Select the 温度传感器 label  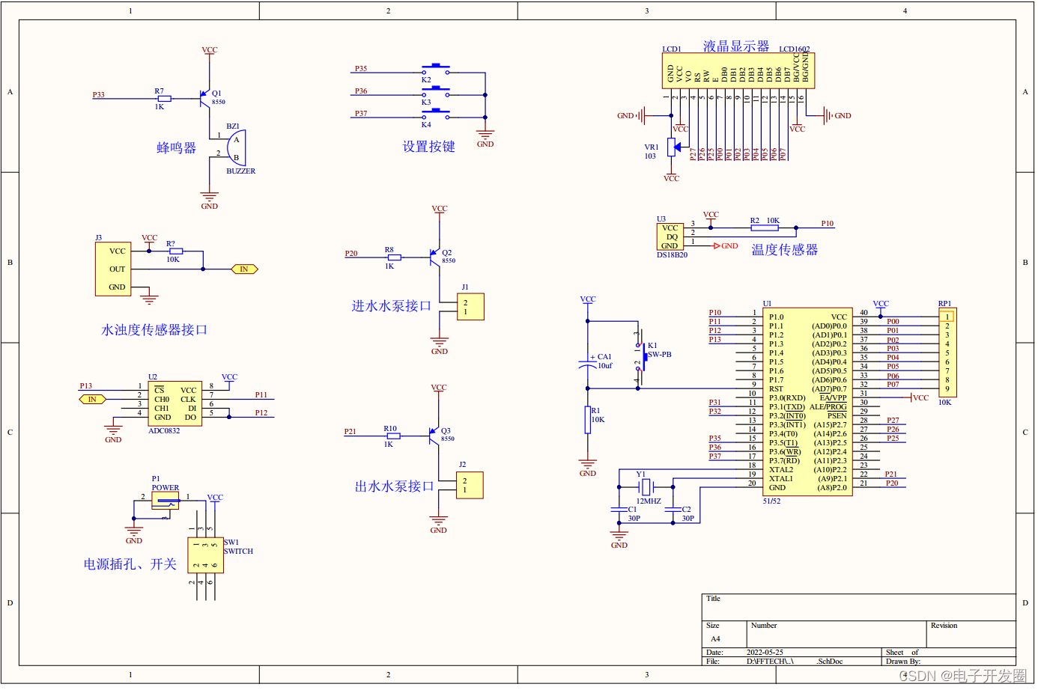(784, 249)
